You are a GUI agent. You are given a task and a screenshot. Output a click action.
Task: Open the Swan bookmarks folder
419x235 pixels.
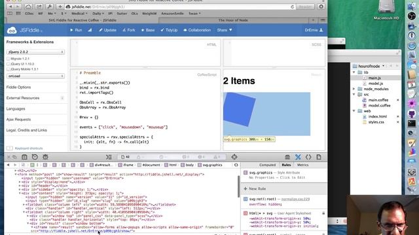click(194, 13)
